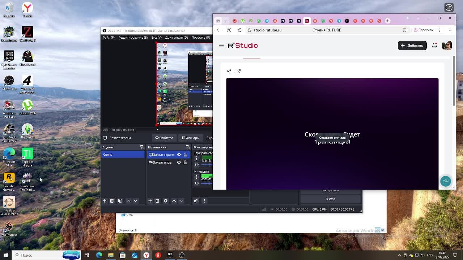The width and height of the screenshot is (463, 260).
Task: Click the 'Выход' button in OBS
Action: click(x=331, y=199)
